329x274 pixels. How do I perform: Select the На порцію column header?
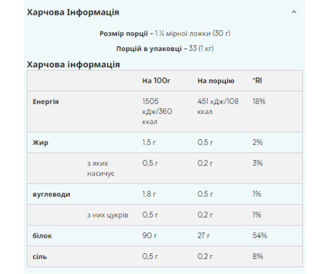(x=216, y=81)
